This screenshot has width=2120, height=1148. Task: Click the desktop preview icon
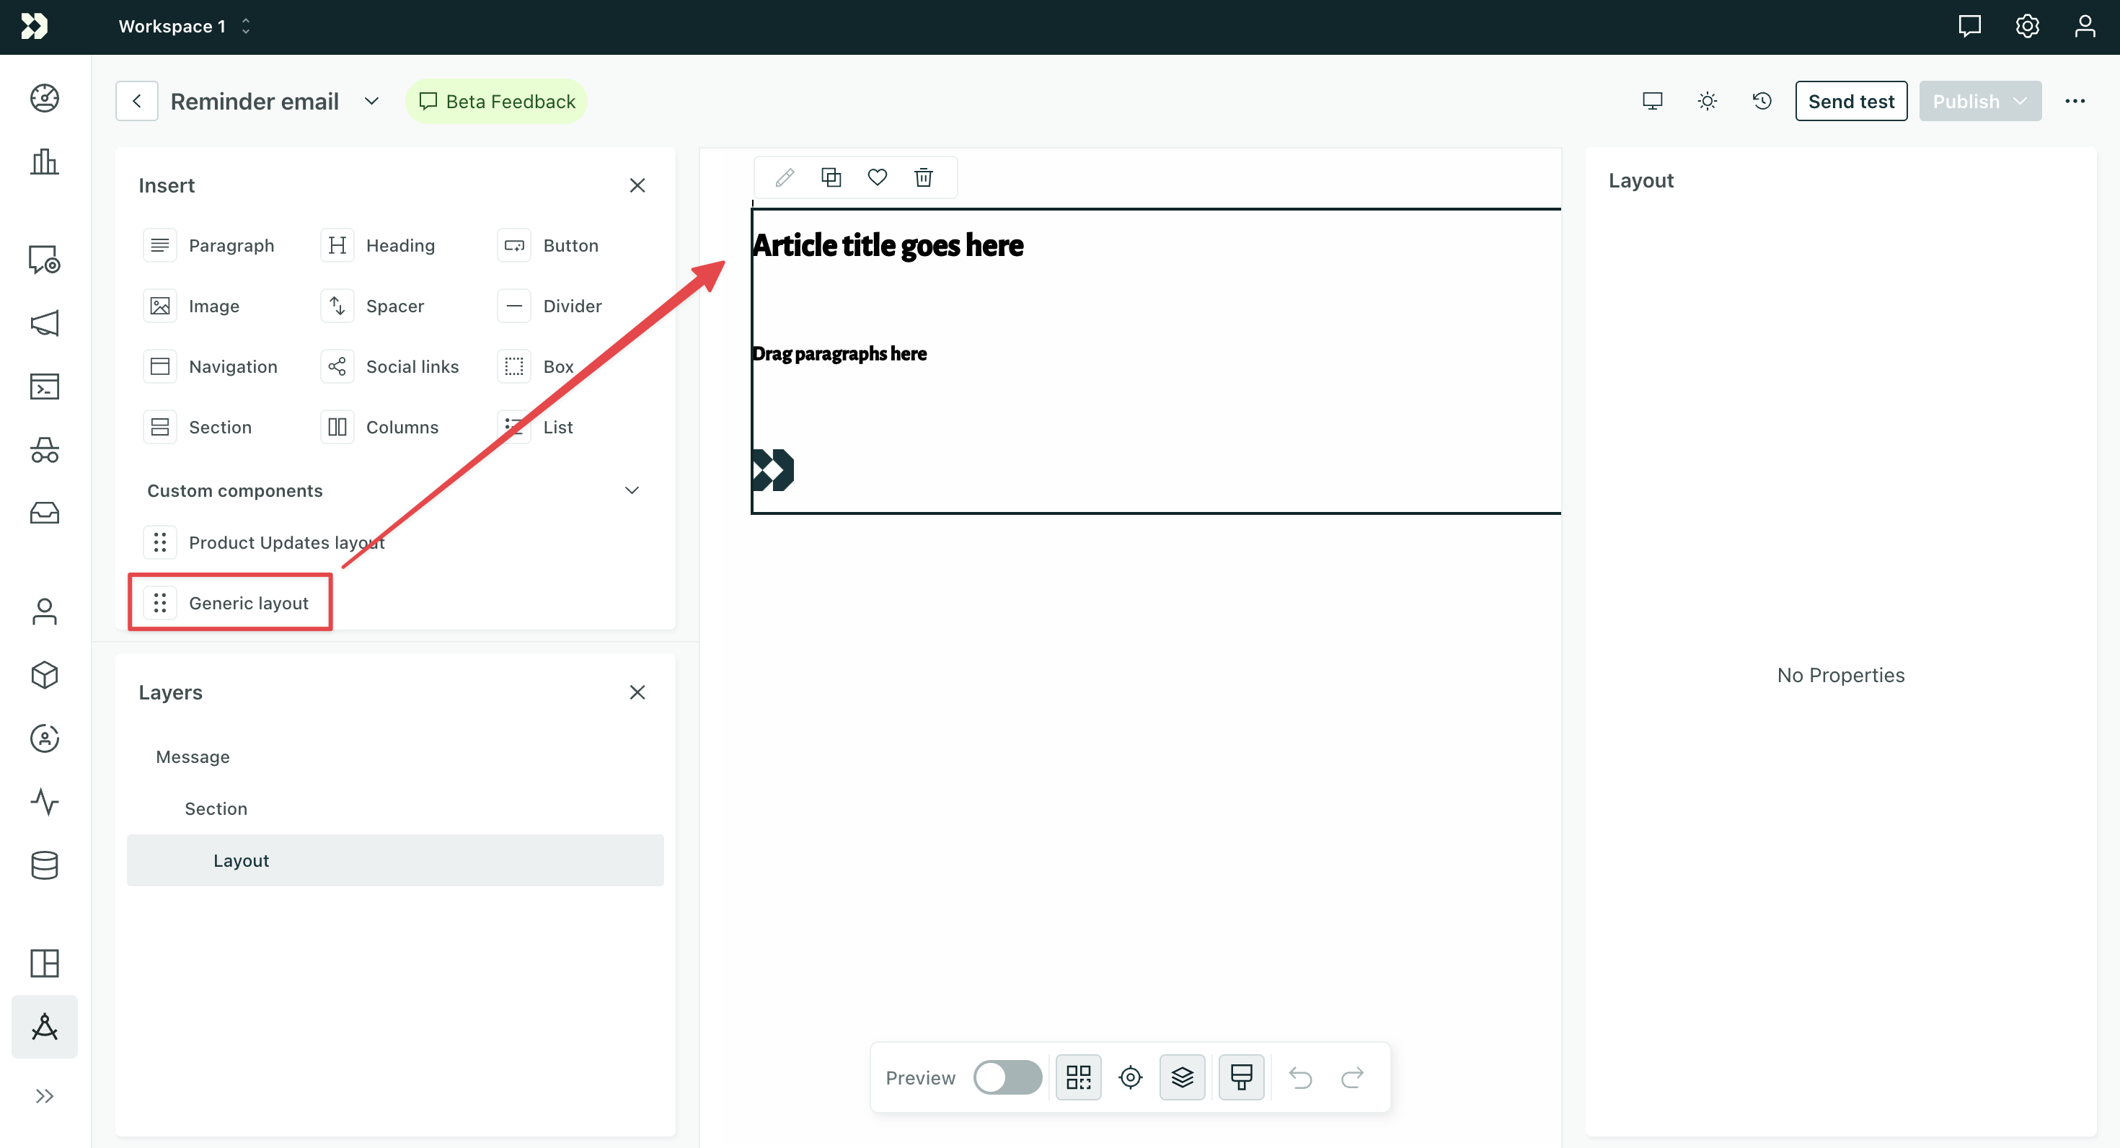pyautogui.click(x=1652, y=100)
